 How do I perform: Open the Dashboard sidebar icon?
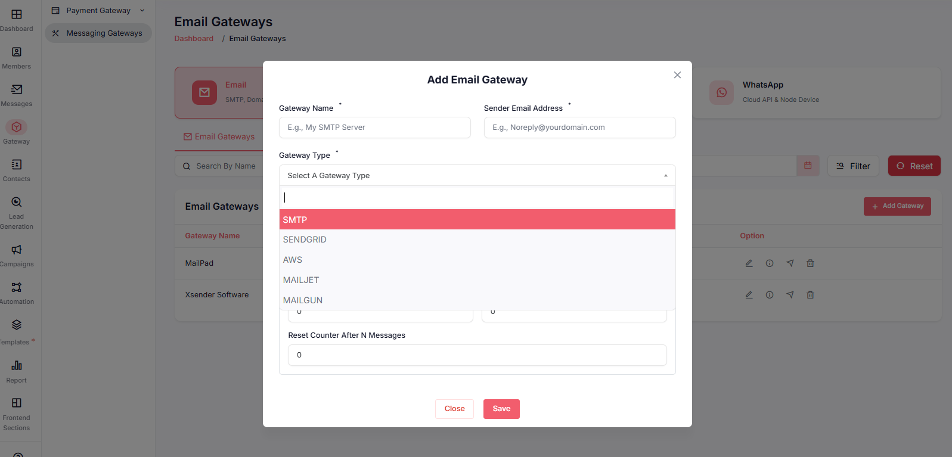(17, 15)
